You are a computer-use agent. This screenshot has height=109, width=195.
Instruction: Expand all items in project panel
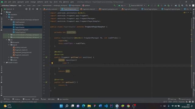pyautogui.click(x=30, y=9)
